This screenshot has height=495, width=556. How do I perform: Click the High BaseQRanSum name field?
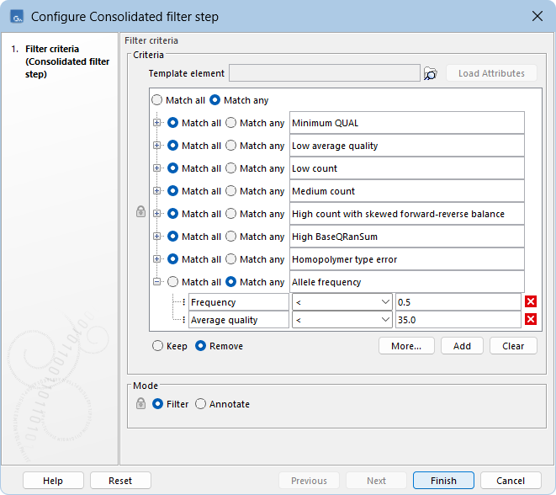click(x=407, y=237)
